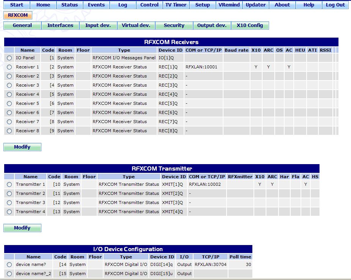Select the Transmitter 4 radio button
The height and width of the screenshot is (280, 351).
pyautogui.click(x=9, y=212)
